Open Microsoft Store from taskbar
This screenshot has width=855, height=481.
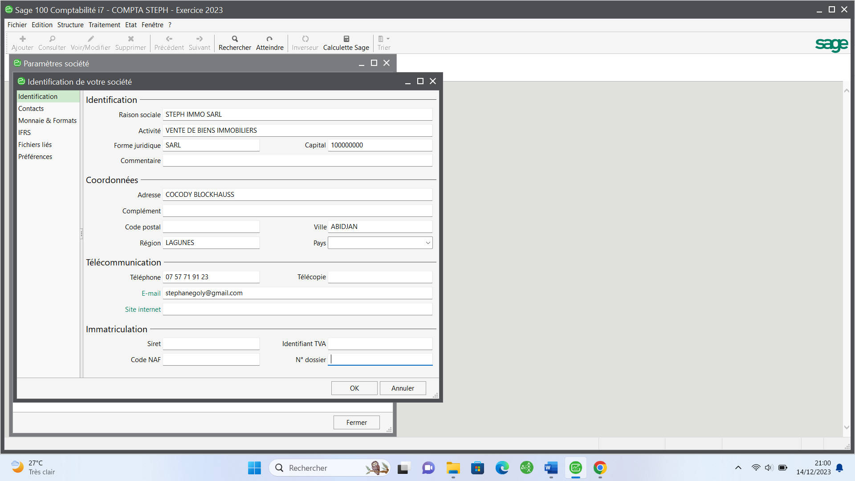click(477, 468)
